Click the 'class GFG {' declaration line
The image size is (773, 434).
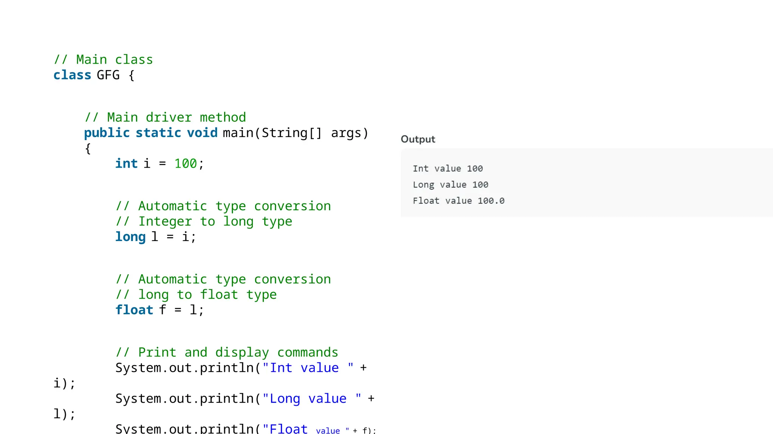[94, 75]
